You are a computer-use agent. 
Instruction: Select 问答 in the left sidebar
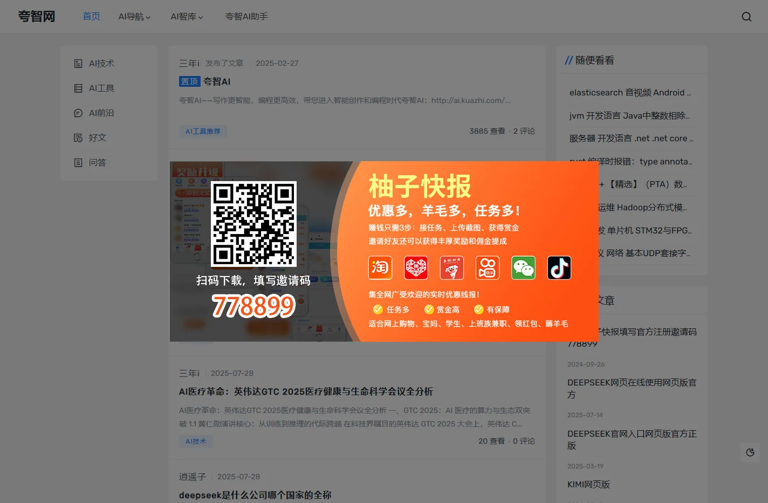[98, 163]
